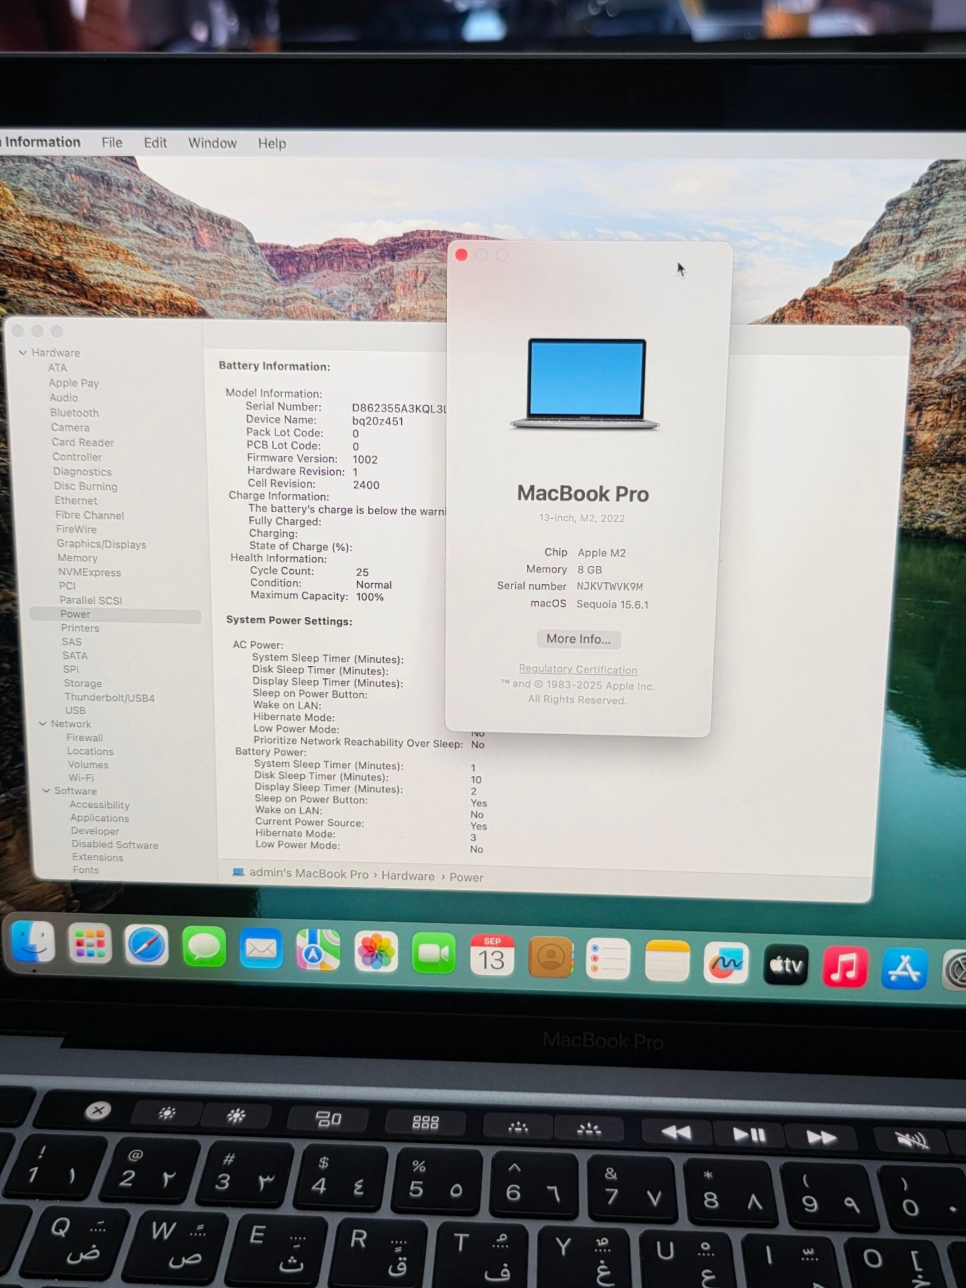Select Camera in the sidebar
This screenshot has height=1288, width=966.
click(x=70, y=427)
